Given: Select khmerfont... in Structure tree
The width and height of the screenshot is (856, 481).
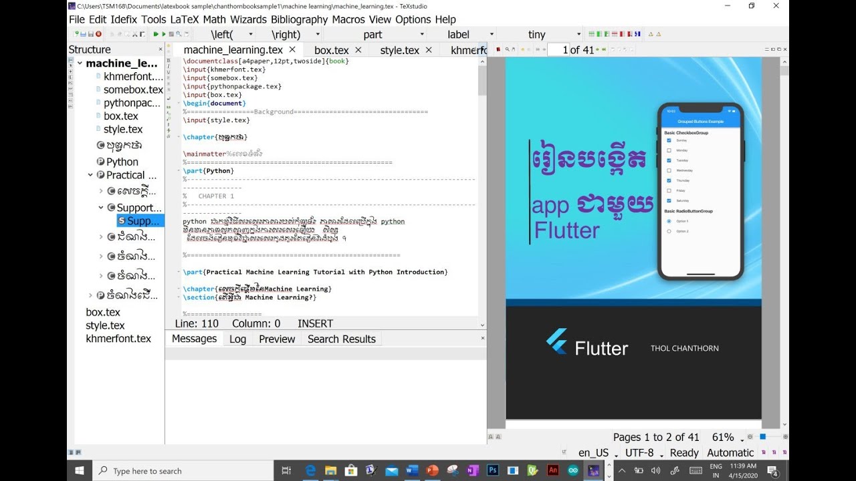Looking at the screenshot, I should click(x=133, y=76).
